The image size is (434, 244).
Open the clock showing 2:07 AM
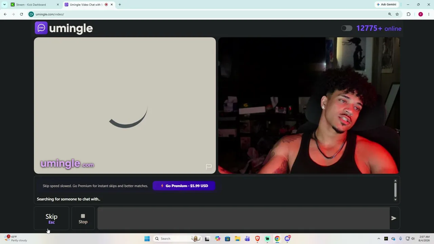425,239
